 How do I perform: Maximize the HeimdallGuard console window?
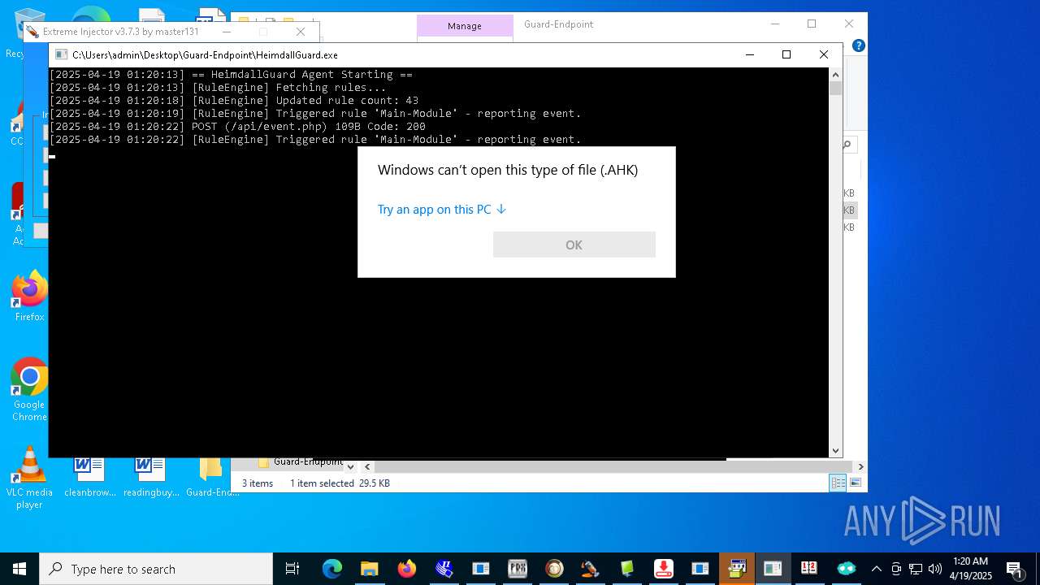[x=786, y=54]
